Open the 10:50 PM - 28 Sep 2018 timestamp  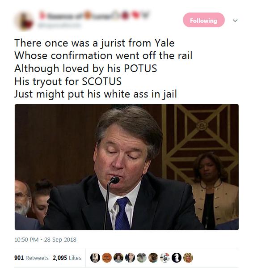pyautogui.click(x=45, y=240)
